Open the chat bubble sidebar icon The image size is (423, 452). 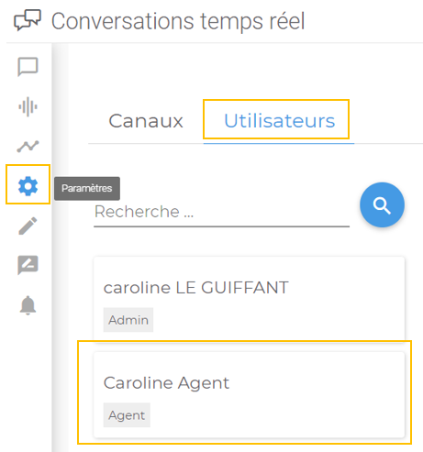coord(28,67)
